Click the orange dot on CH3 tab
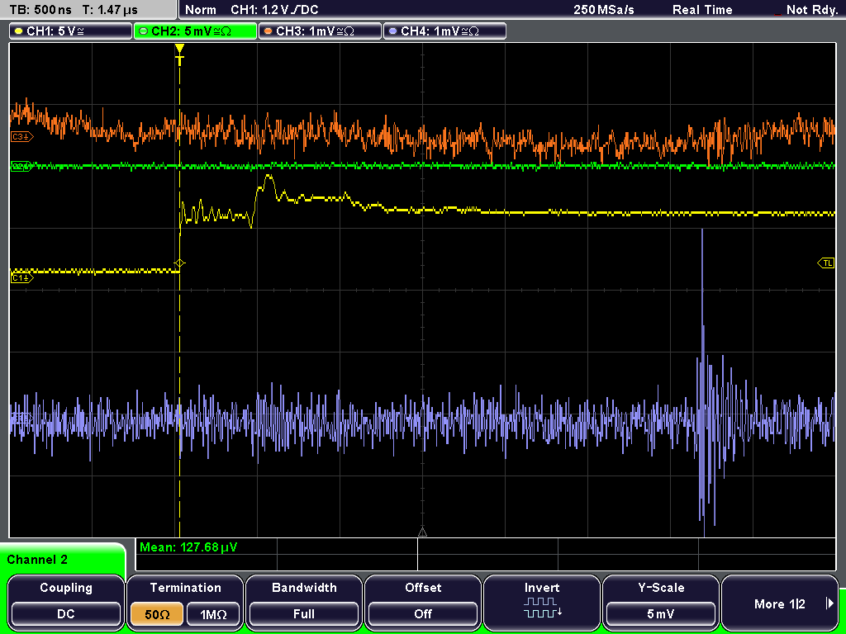This screenshot has width=846, height=634. coord(269,31)
